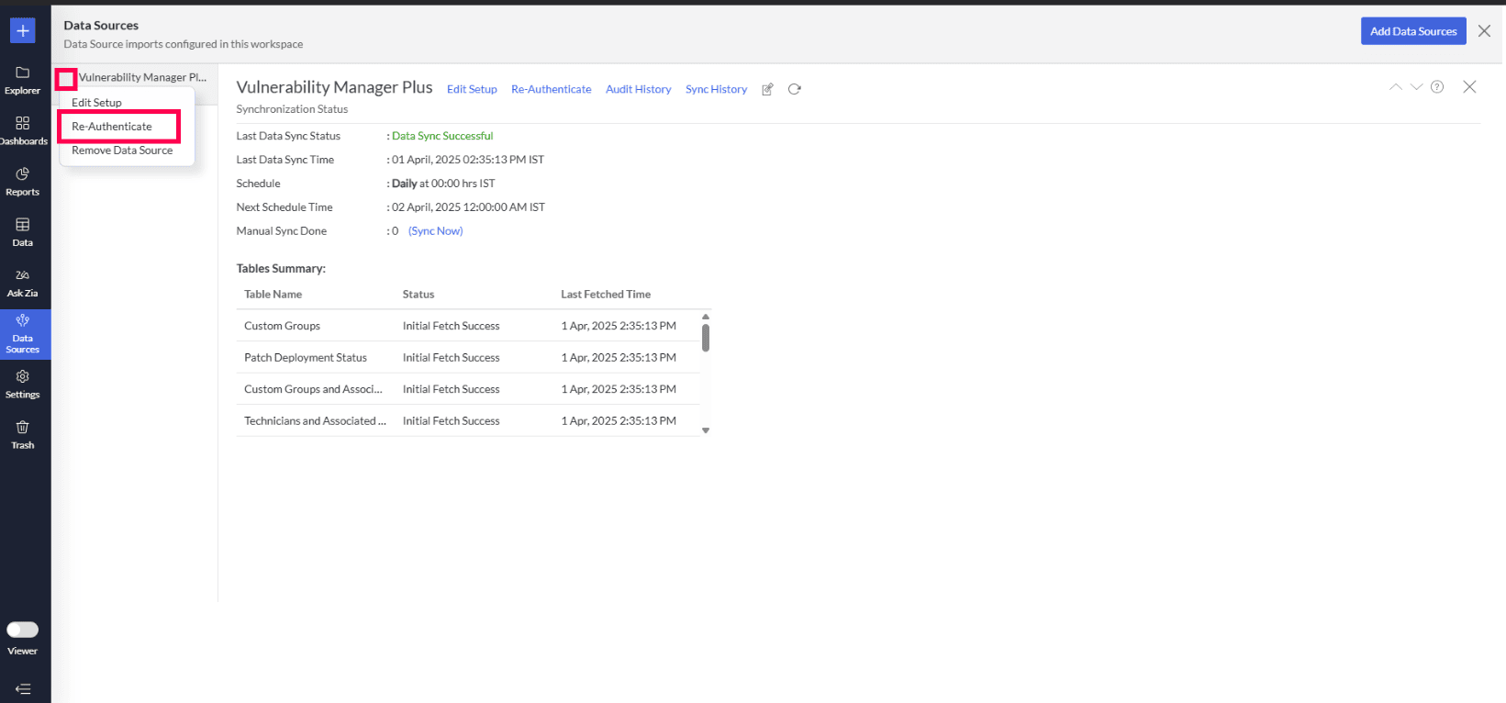
Task: Click the blue plus create icon
Action: coord(23,31)
